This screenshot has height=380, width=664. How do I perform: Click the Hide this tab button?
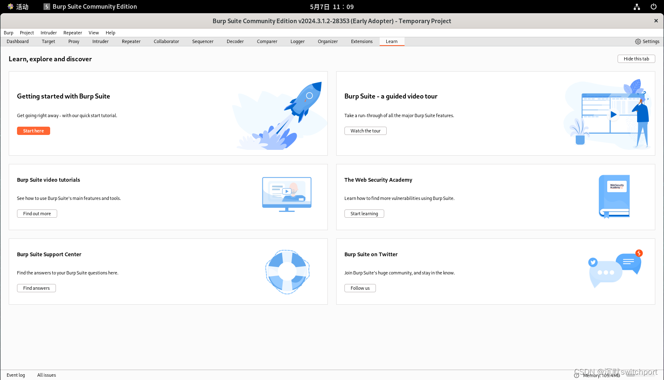pyautogui.click(x=636, y=59)
